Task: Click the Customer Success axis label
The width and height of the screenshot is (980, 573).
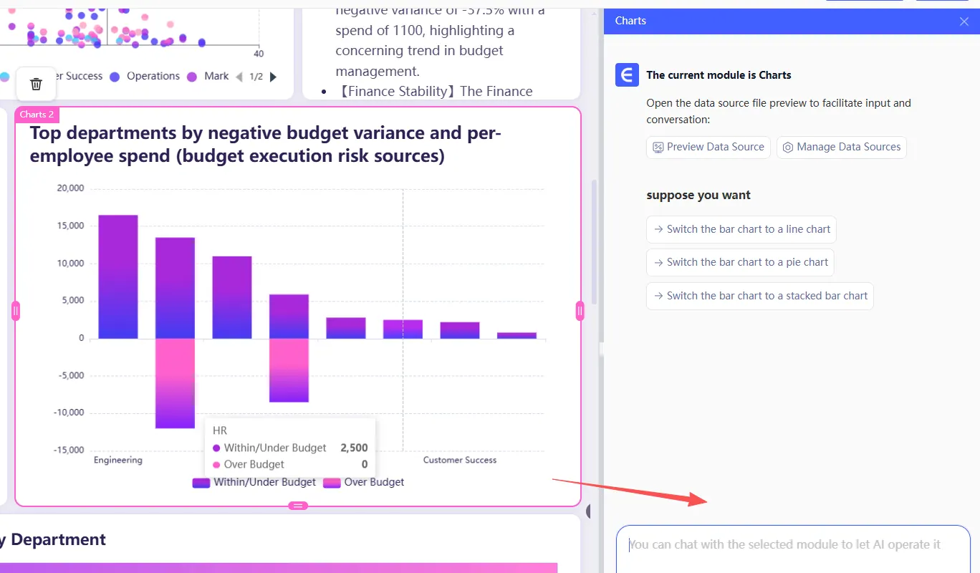Action: click(x=460, y=460)
